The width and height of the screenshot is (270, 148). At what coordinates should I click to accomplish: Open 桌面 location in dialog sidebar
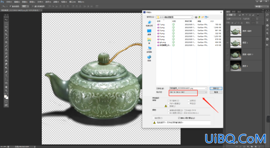[149, 32]
